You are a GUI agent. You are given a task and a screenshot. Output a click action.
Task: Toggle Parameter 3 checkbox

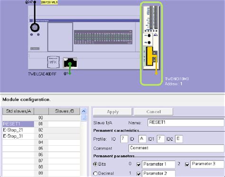point(187,164)
